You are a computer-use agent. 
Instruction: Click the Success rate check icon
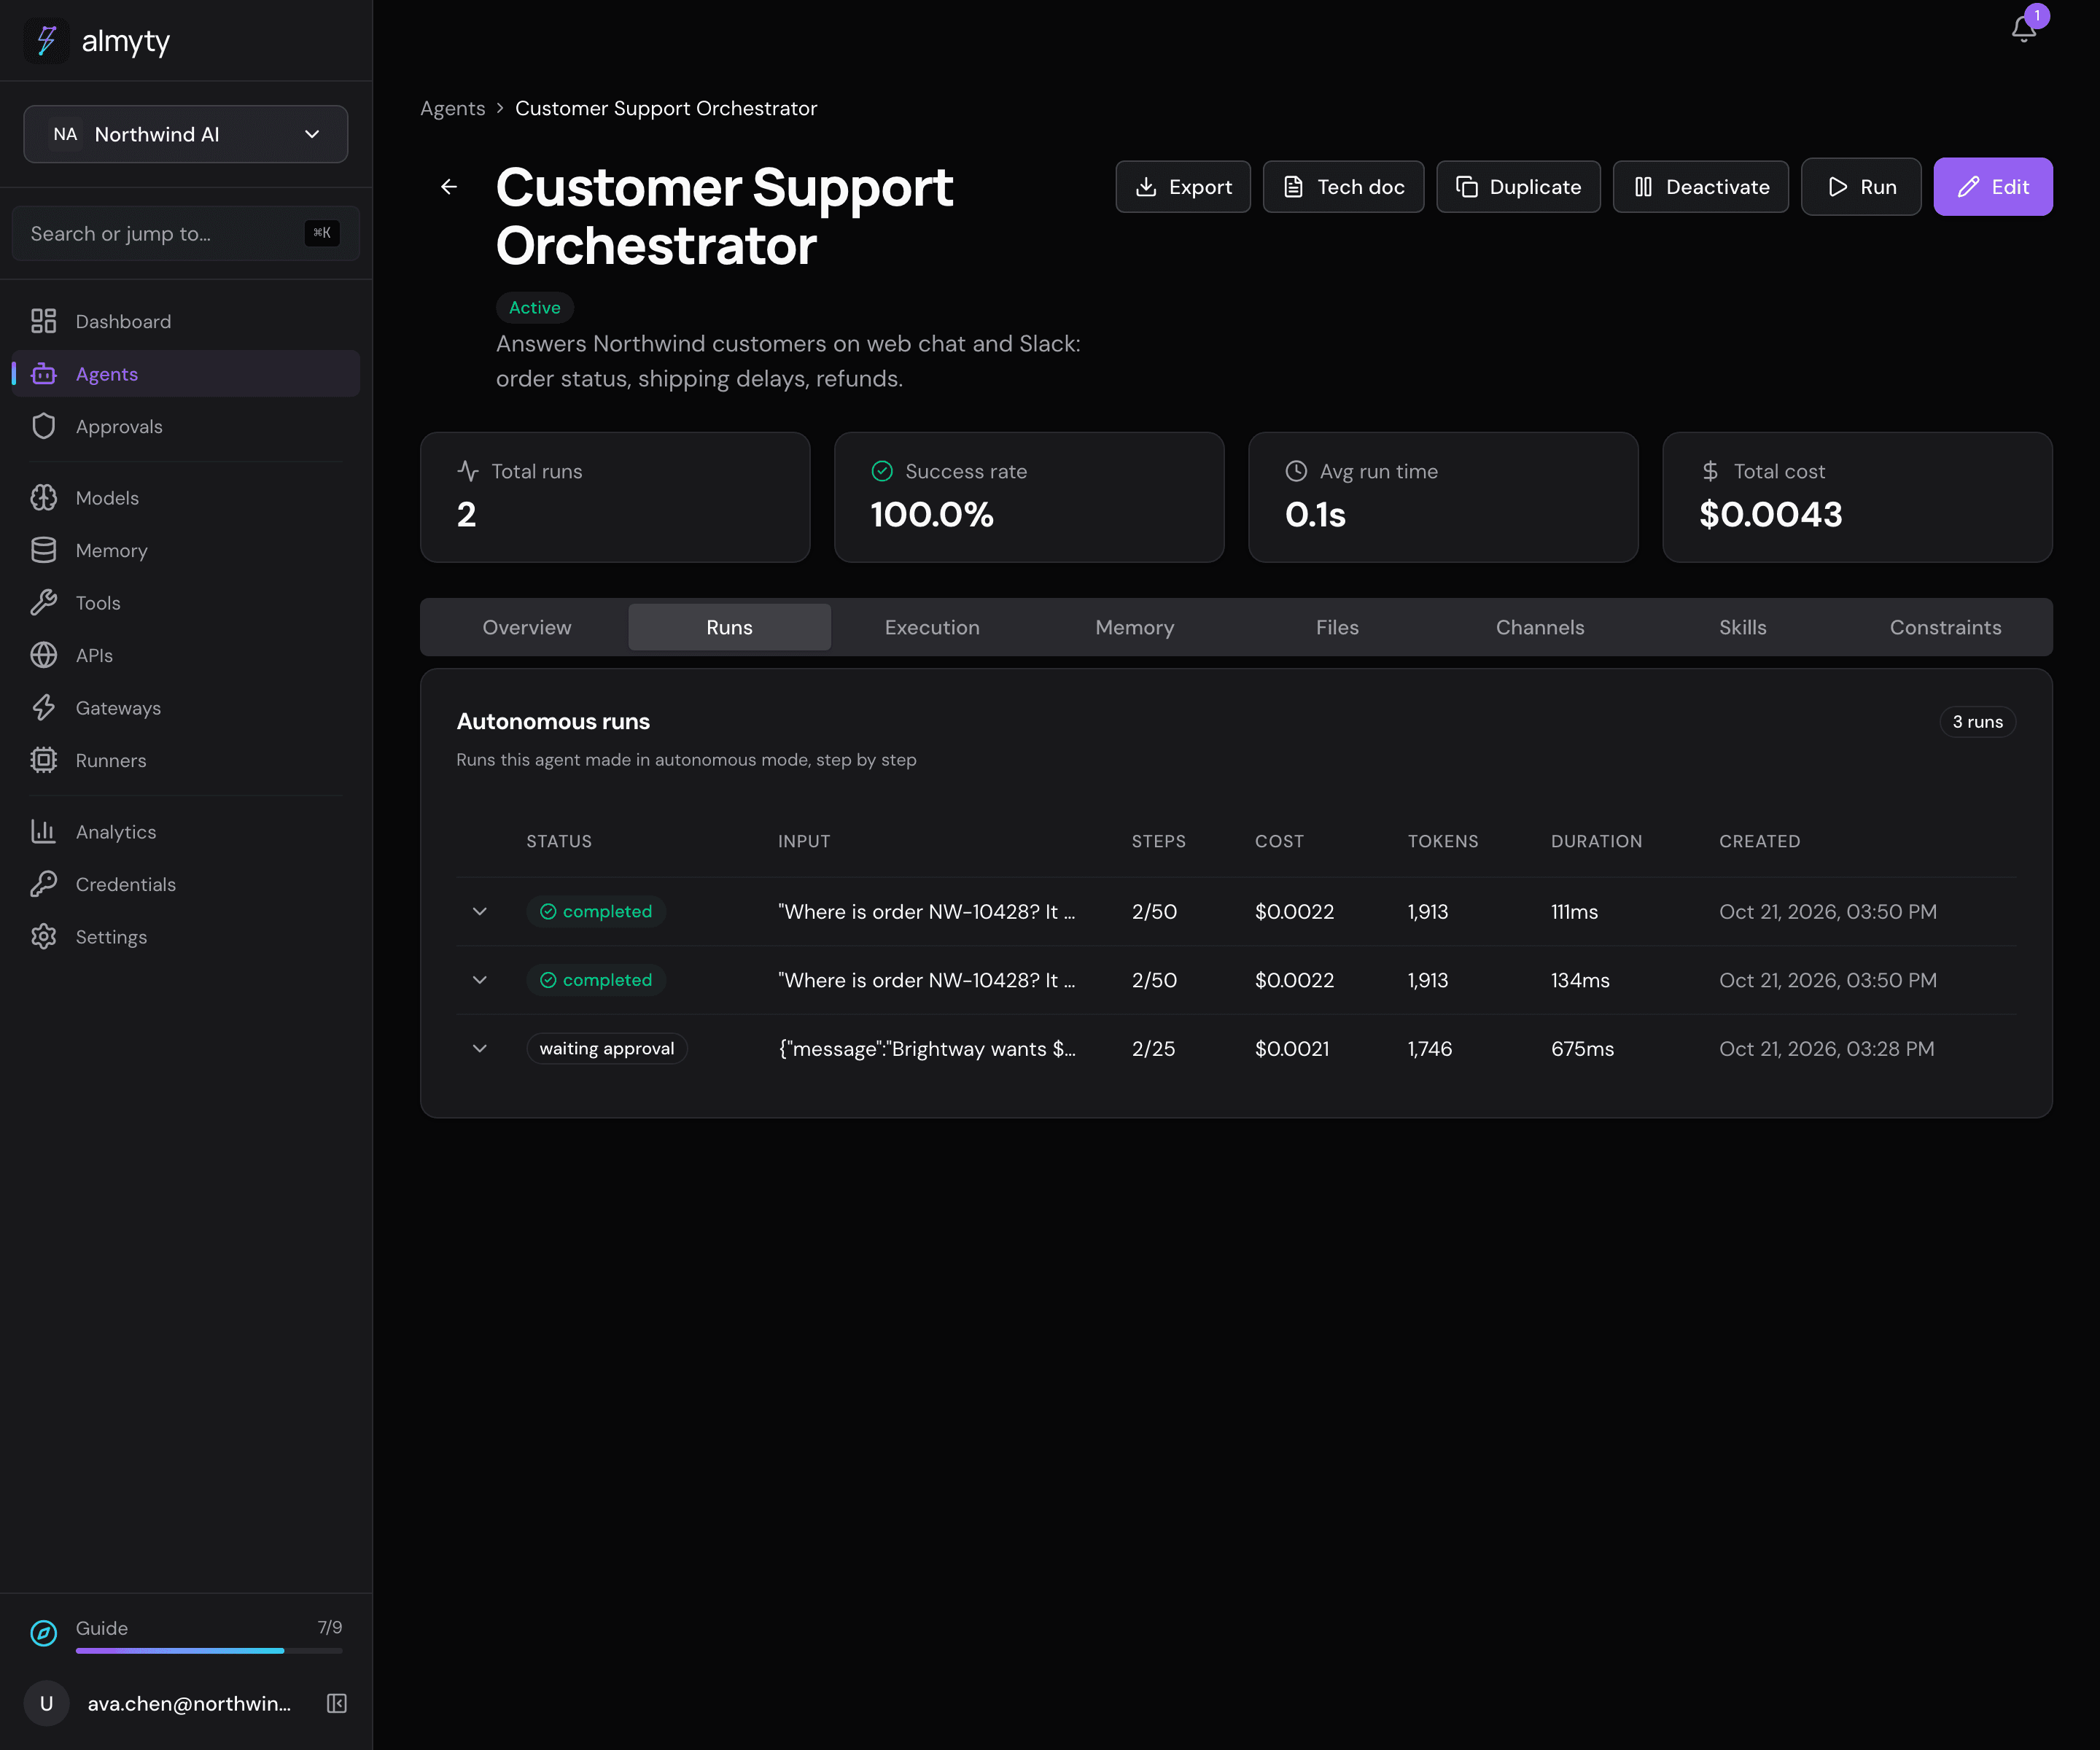tap(882, 471)
